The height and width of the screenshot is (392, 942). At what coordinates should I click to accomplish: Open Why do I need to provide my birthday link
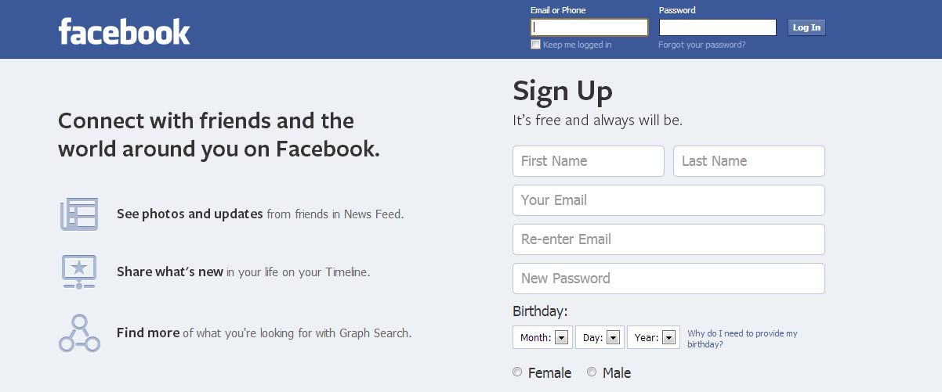pos(742,339)
